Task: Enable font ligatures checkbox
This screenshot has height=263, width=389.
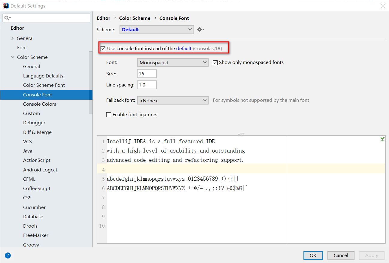Action: click(109, 115)
